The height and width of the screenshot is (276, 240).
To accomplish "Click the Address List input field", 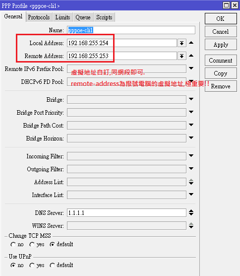I will coord(126,182).
